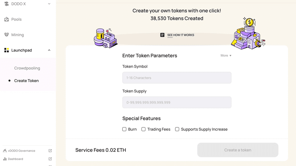The height and width of the screenshot is (166, 296).
Task: Open Dashboard external link icon
Action: [x=50, y=159]
